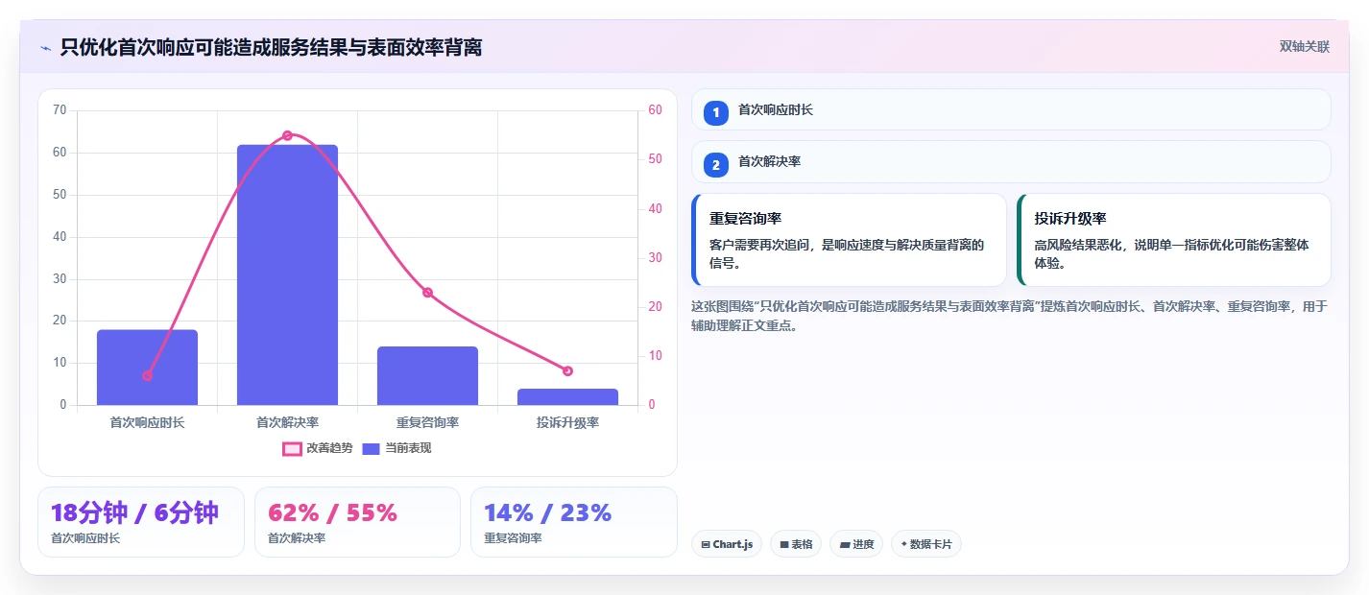Click description text 客户需要再次追问
Screen dimensions: 1369x595
(x=847, y=254)
